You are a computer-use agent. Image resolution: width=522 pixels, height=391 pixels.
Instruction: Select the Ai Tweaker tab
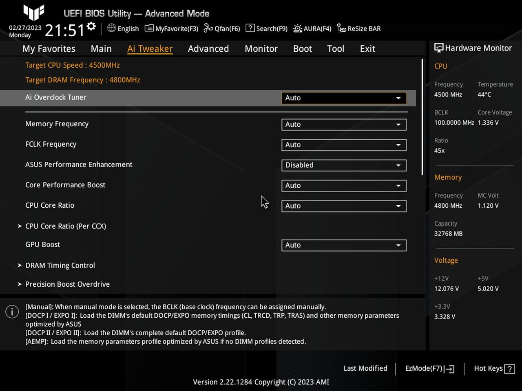(150, 49)
